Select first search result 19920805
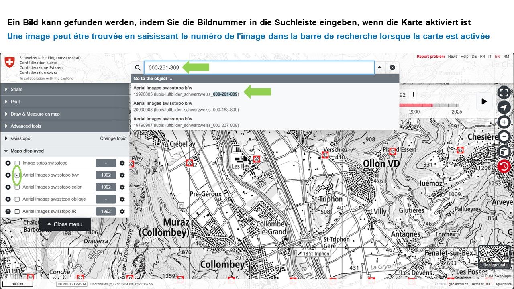 tap(186, 91)
